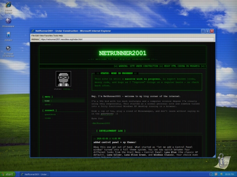Image resolution: width=237 pixels, height=177 pixels.
Task: Click the pixel avatar profile picture
Action: pos(63,79)
